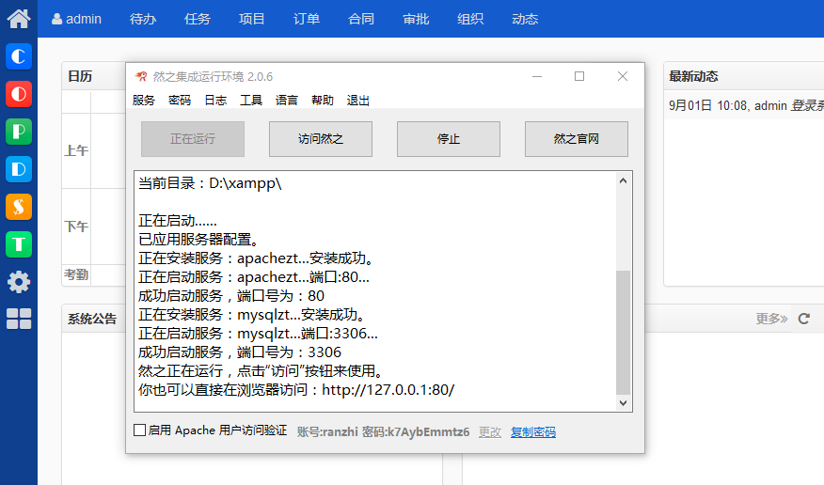This screenshot has height=485, width=824.
Task: Click the 复制密码 link
Action: [x=532, y=432]
